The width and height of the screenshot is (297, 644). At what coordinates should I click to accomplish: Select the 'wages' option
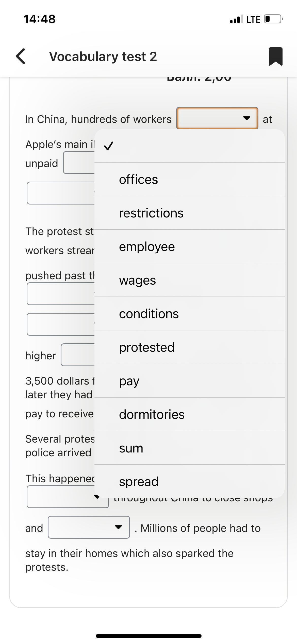click(189, 280)
